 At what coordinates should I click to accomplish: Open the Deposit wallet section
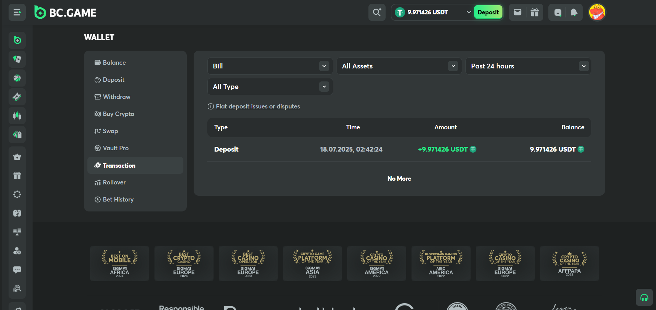click(135, 80)
